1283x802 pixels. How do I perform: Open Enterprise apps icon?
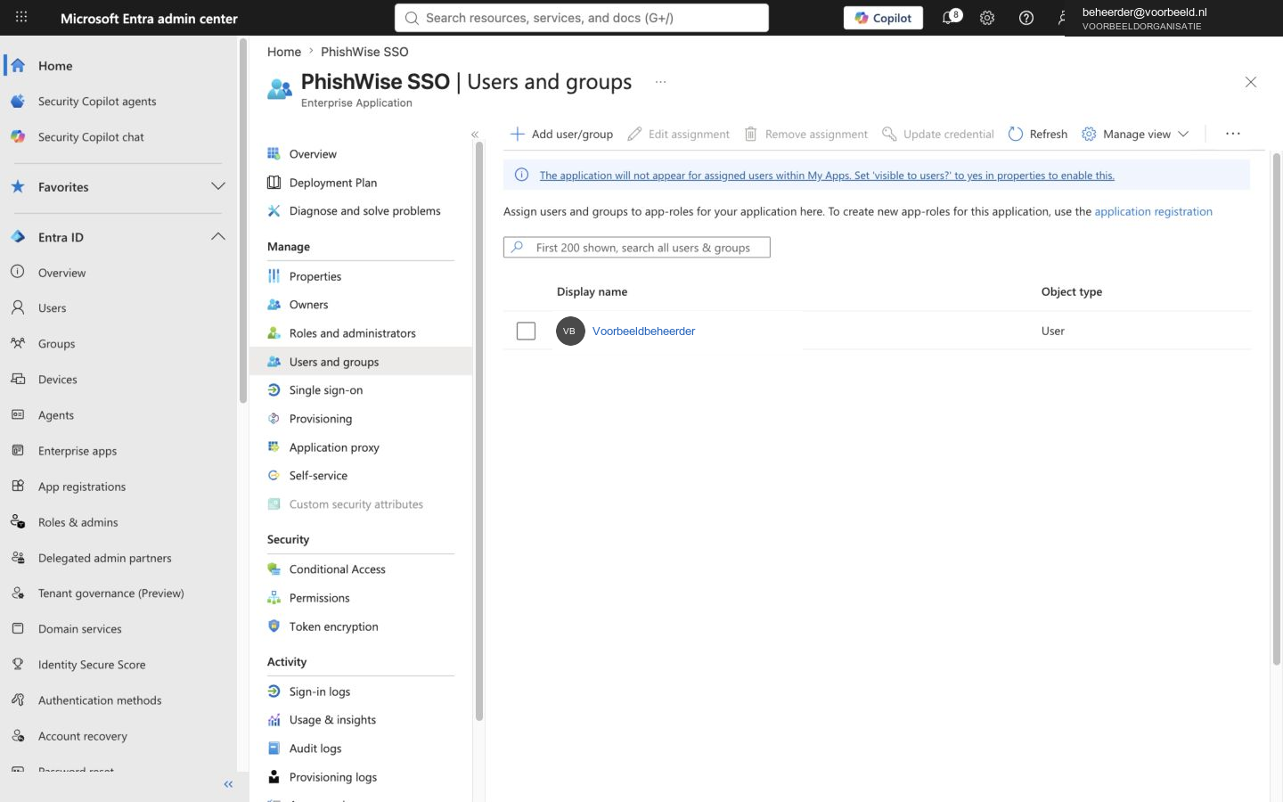point(18,450)
